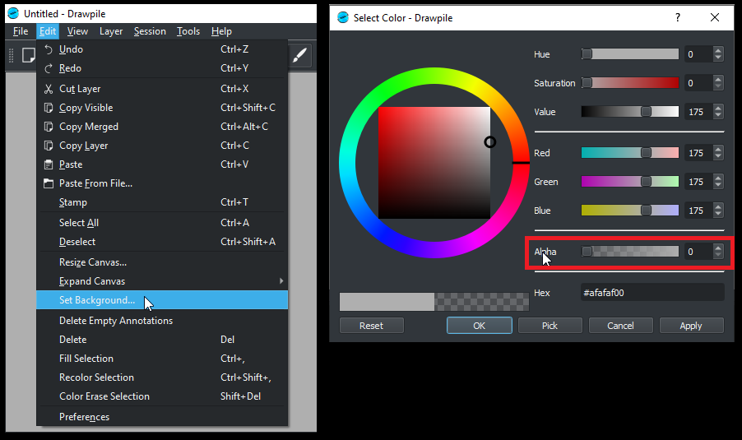
Task: Open the File menu
Action: tap(21, 31)
